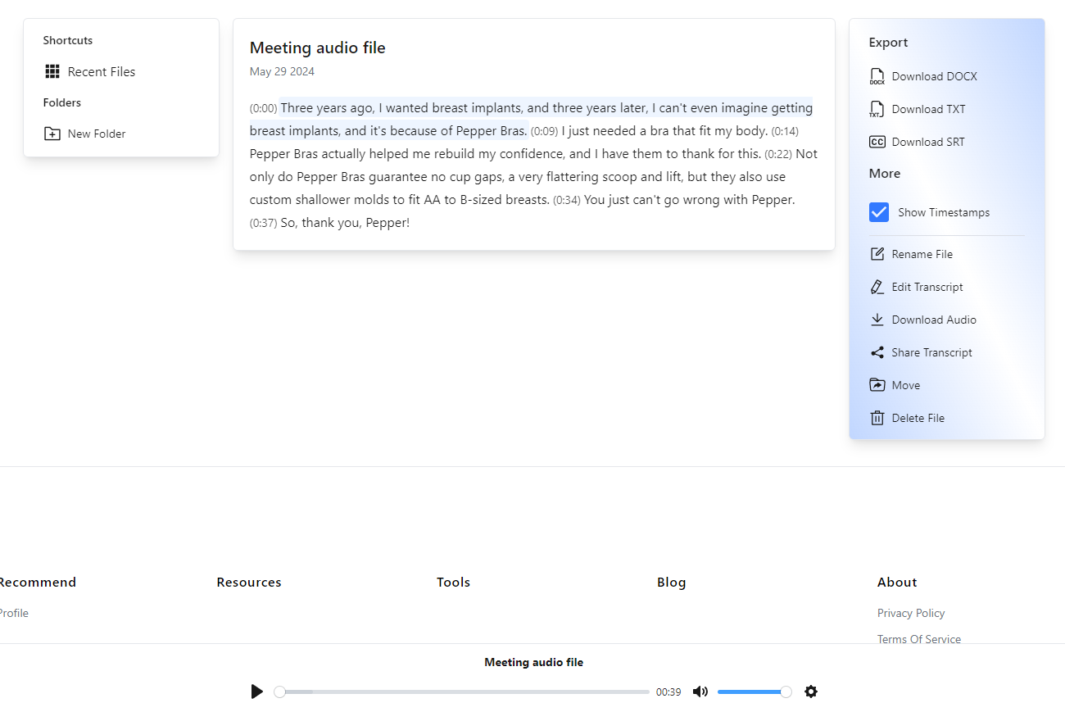Click the TXT file icon
The image size is (1065, 712).
pyautogui.click(x=877, y=109)
